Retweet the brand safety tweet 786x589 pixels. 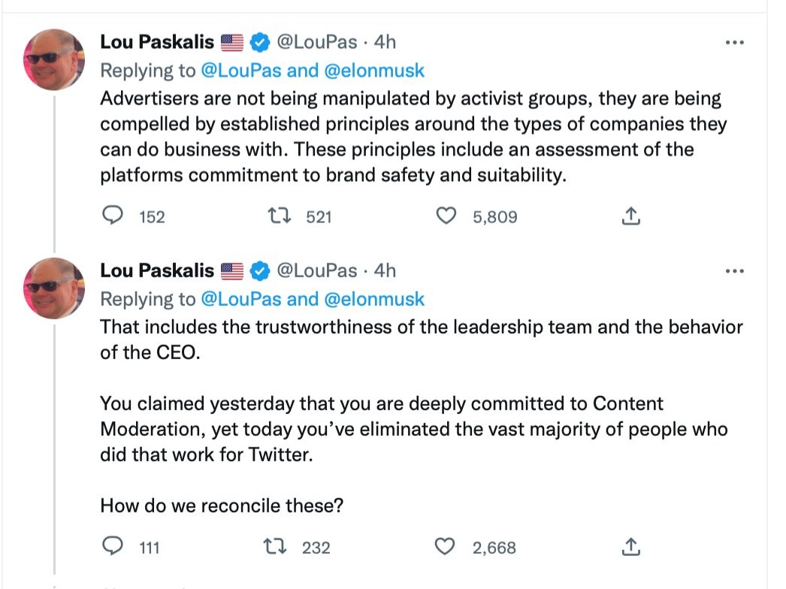pyautogui.click(x=282, y=216)
